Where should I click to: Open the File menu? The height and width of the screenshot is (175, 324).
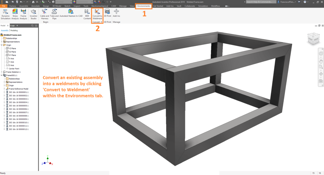click(x=3, y=6)
